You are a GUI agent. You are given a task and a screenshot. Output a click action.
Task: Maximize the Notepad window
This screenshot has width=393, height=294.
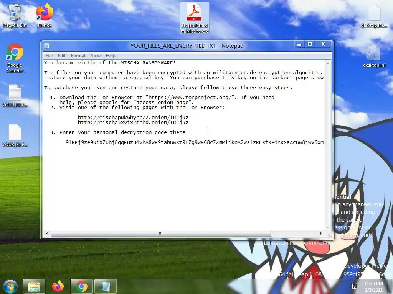tap(310, 44)
